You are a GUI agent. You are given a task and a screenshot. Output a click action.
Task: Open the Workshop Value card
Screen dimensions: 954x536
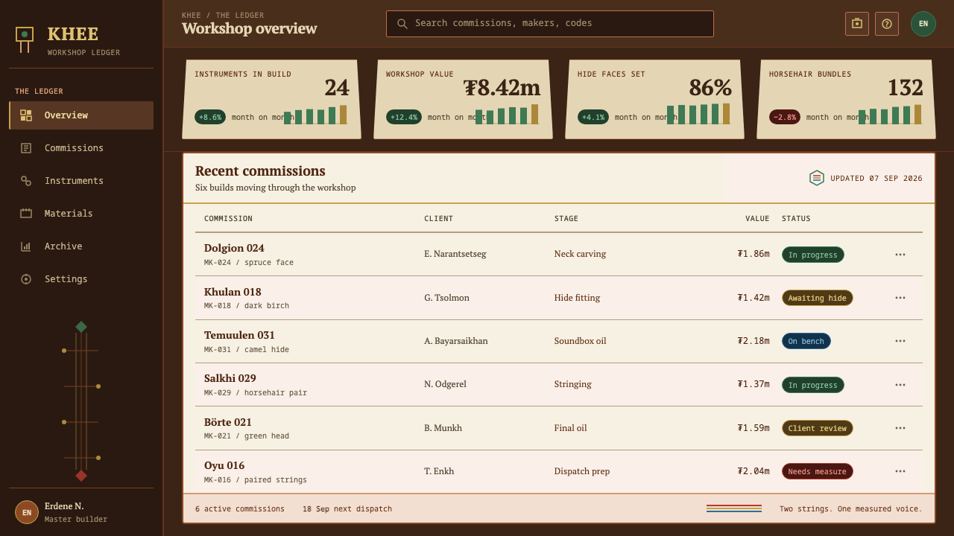point(463,99)
